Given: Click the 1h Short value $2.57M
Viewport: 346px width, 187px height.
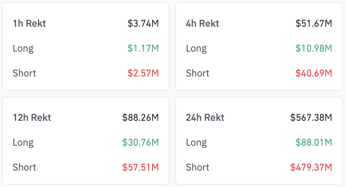Looking at the screenshot, I should 143,73.
